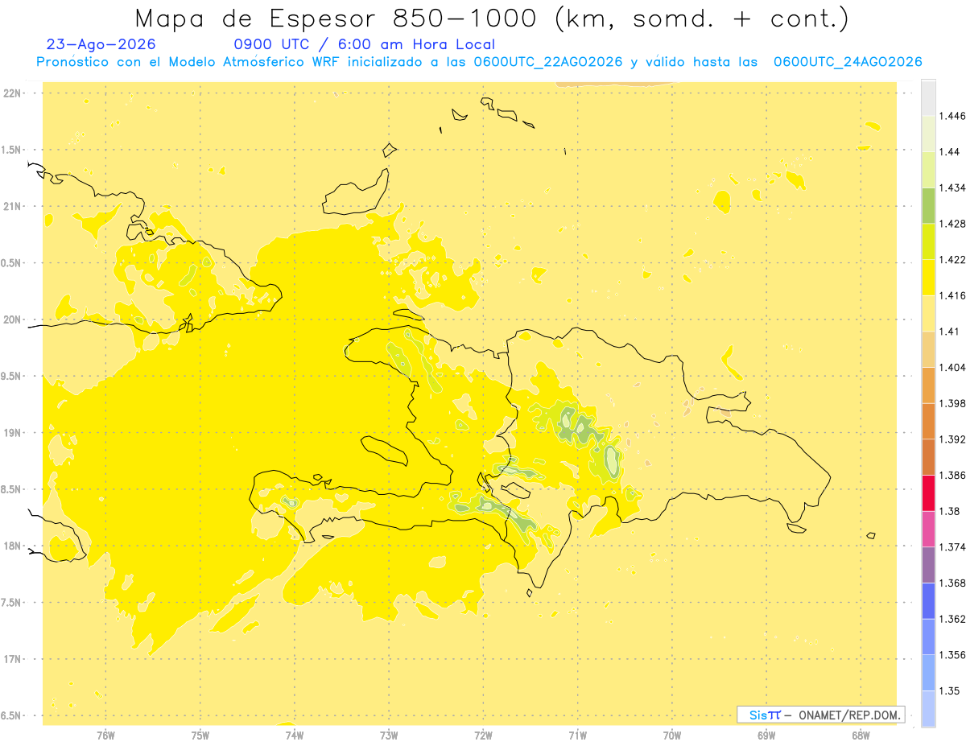
Task: Select the date label '23-Ago-2026'
Action: point(101,44)
